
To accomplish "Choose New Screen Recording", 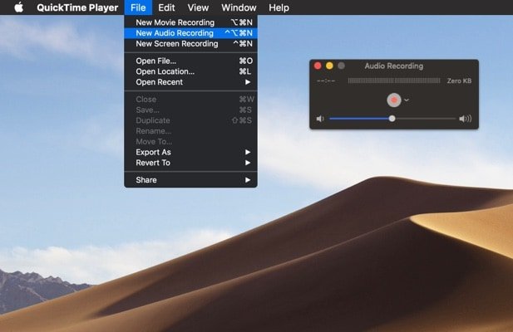I will click(190, 44).
